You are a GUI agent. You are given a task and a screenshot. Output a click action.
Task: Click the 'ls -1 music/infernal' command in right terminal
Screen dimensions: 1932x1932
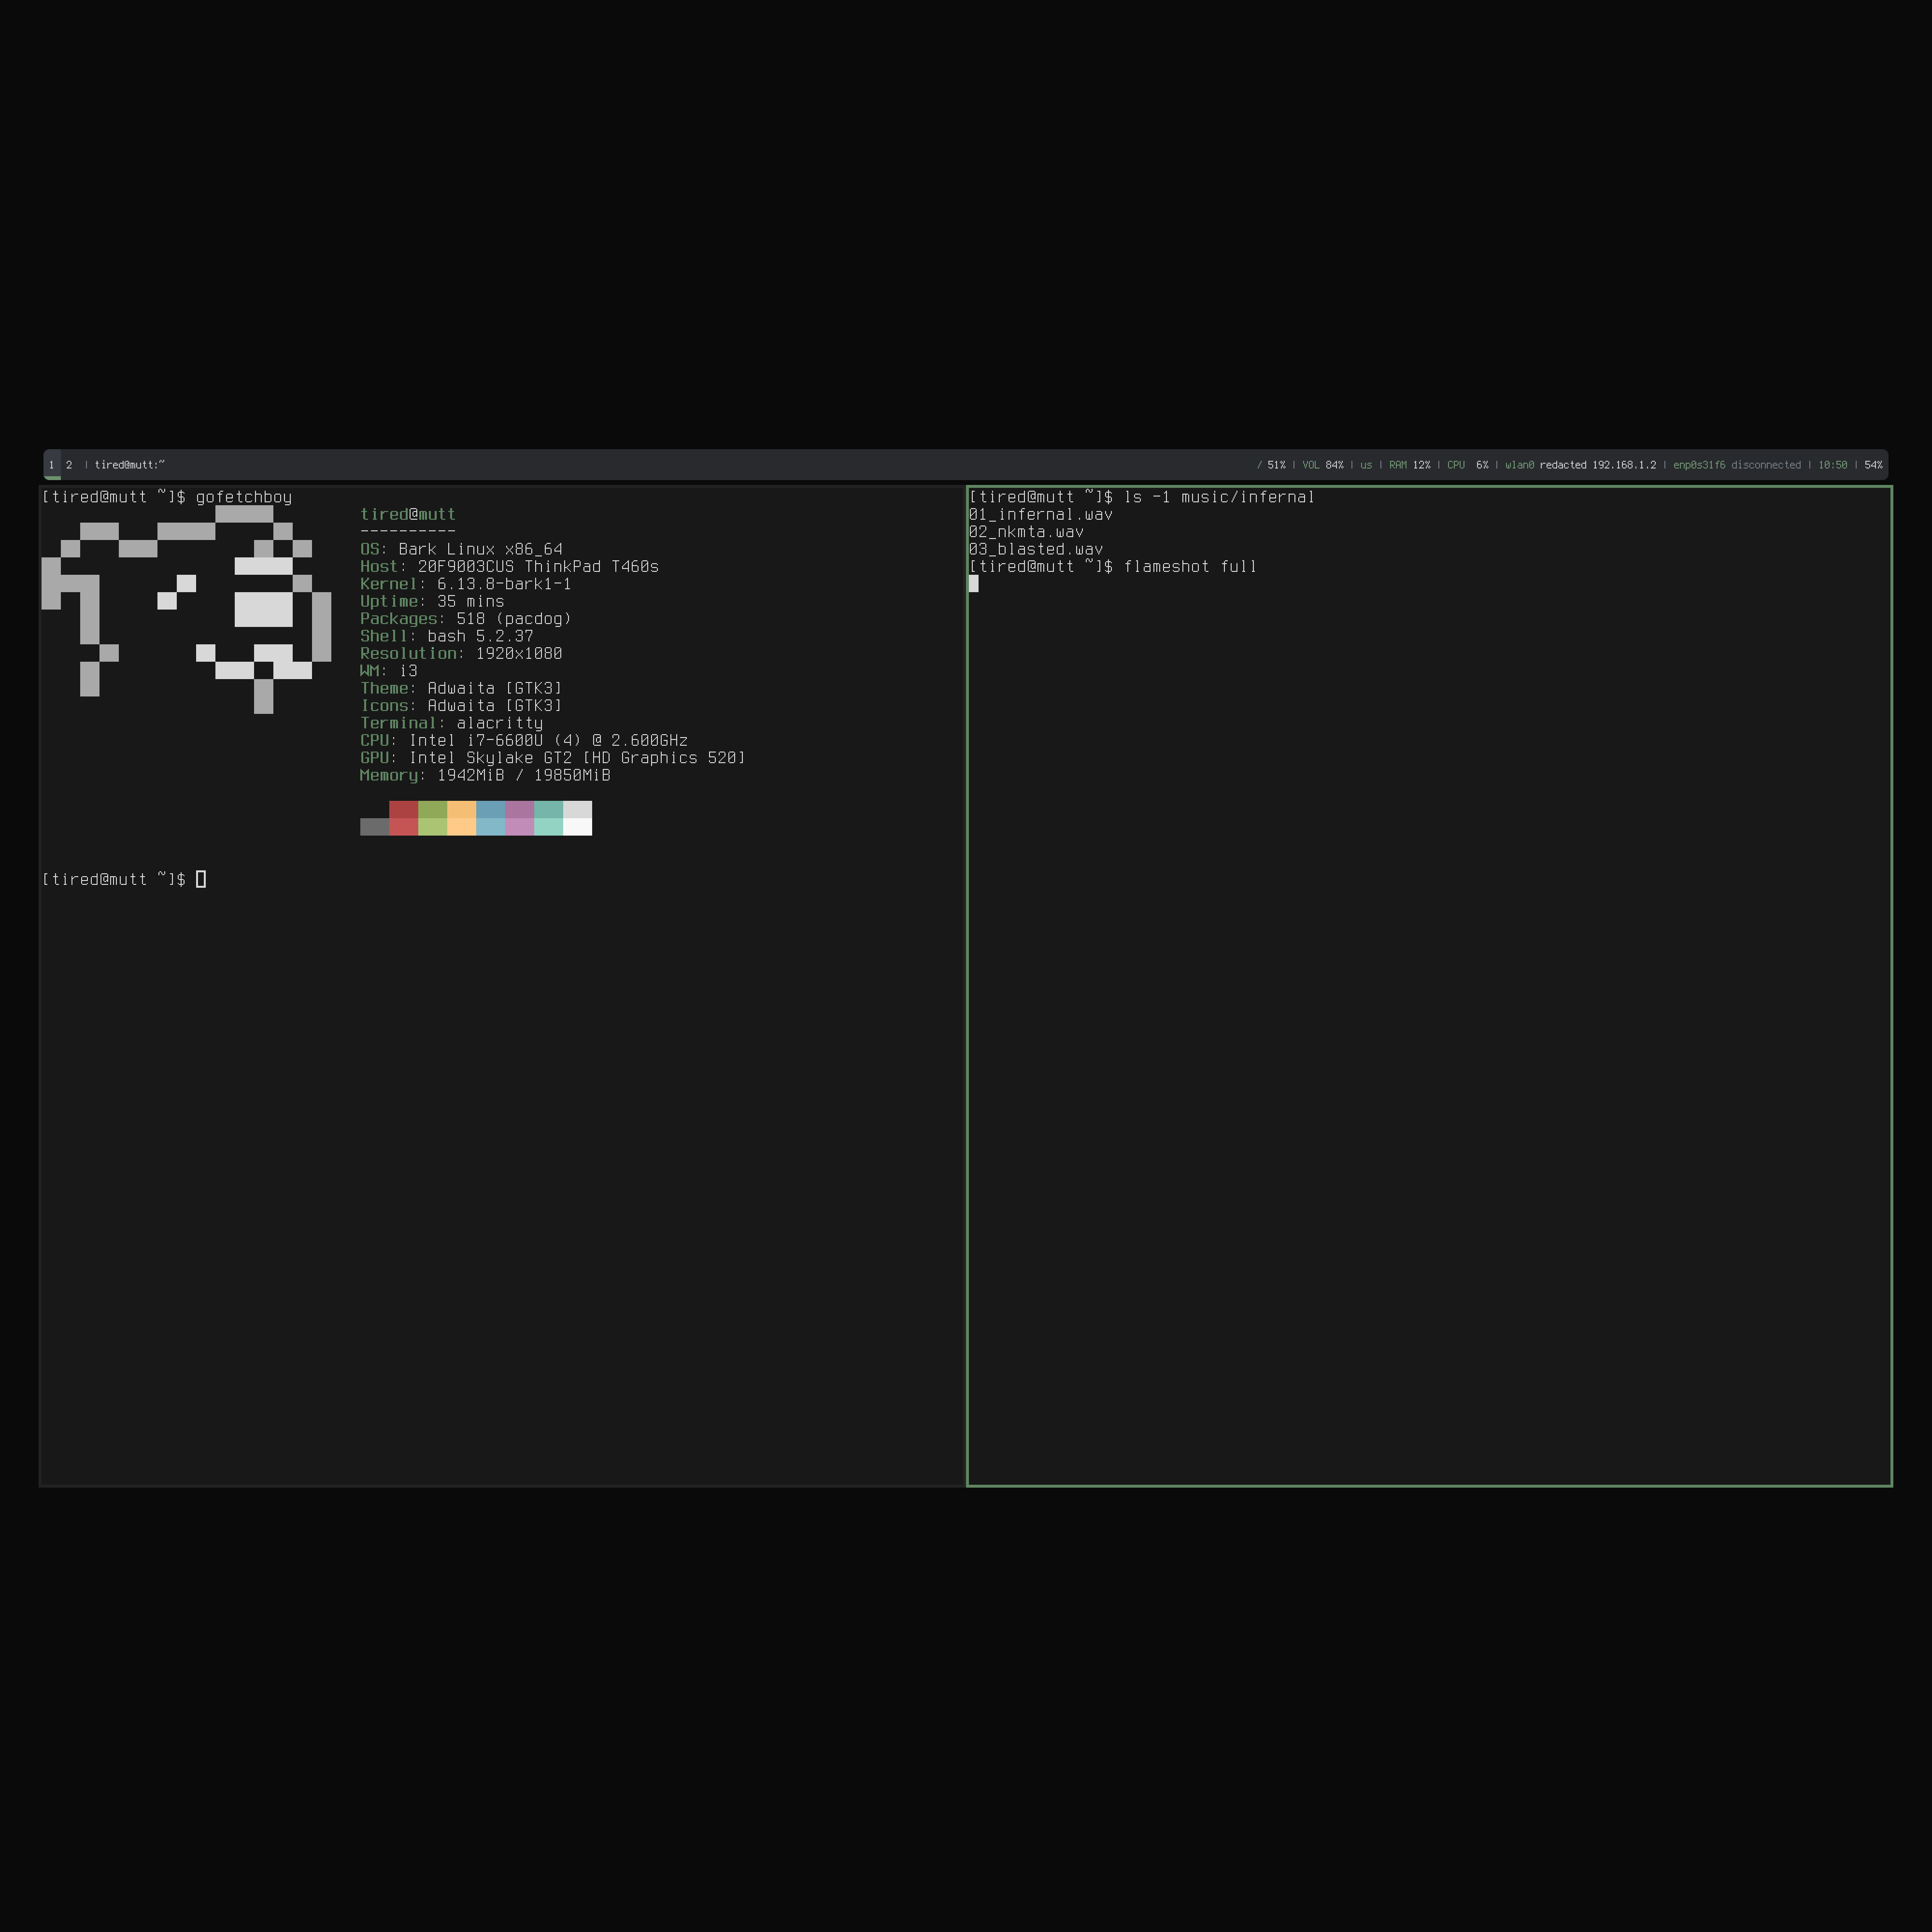(1219, 497)
